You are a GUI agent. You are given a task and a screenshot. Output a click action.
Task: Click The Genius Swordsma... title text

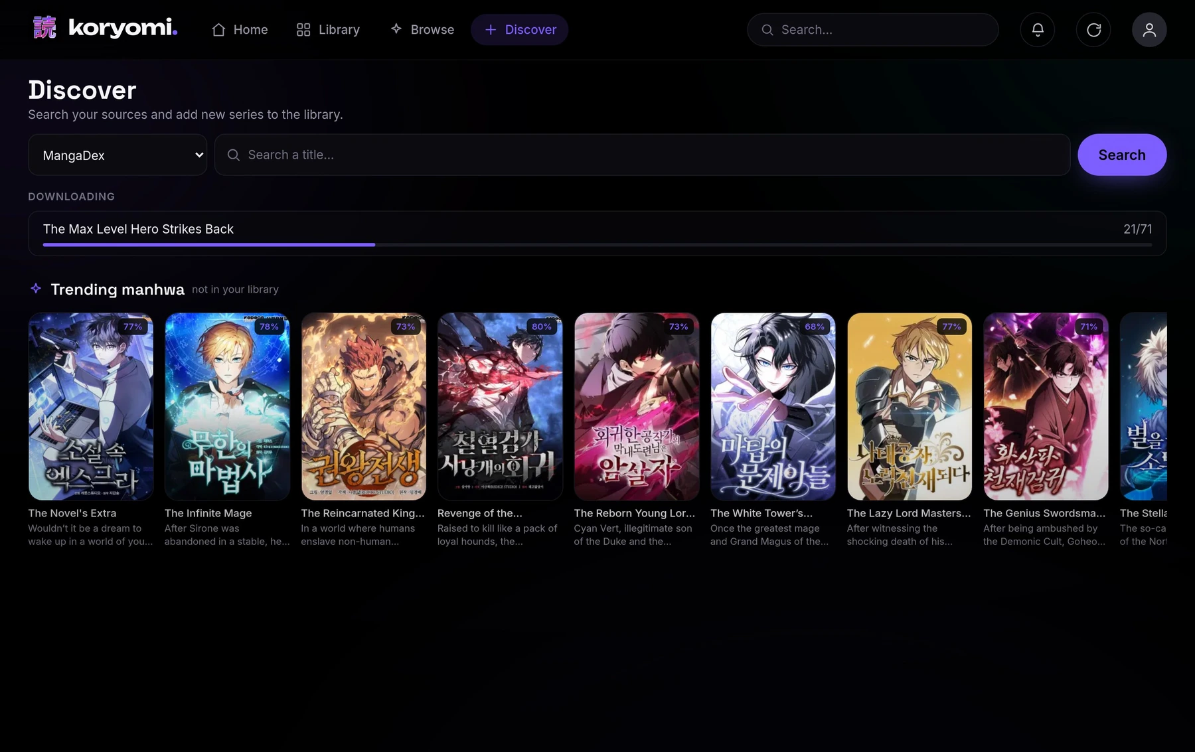1044,513
